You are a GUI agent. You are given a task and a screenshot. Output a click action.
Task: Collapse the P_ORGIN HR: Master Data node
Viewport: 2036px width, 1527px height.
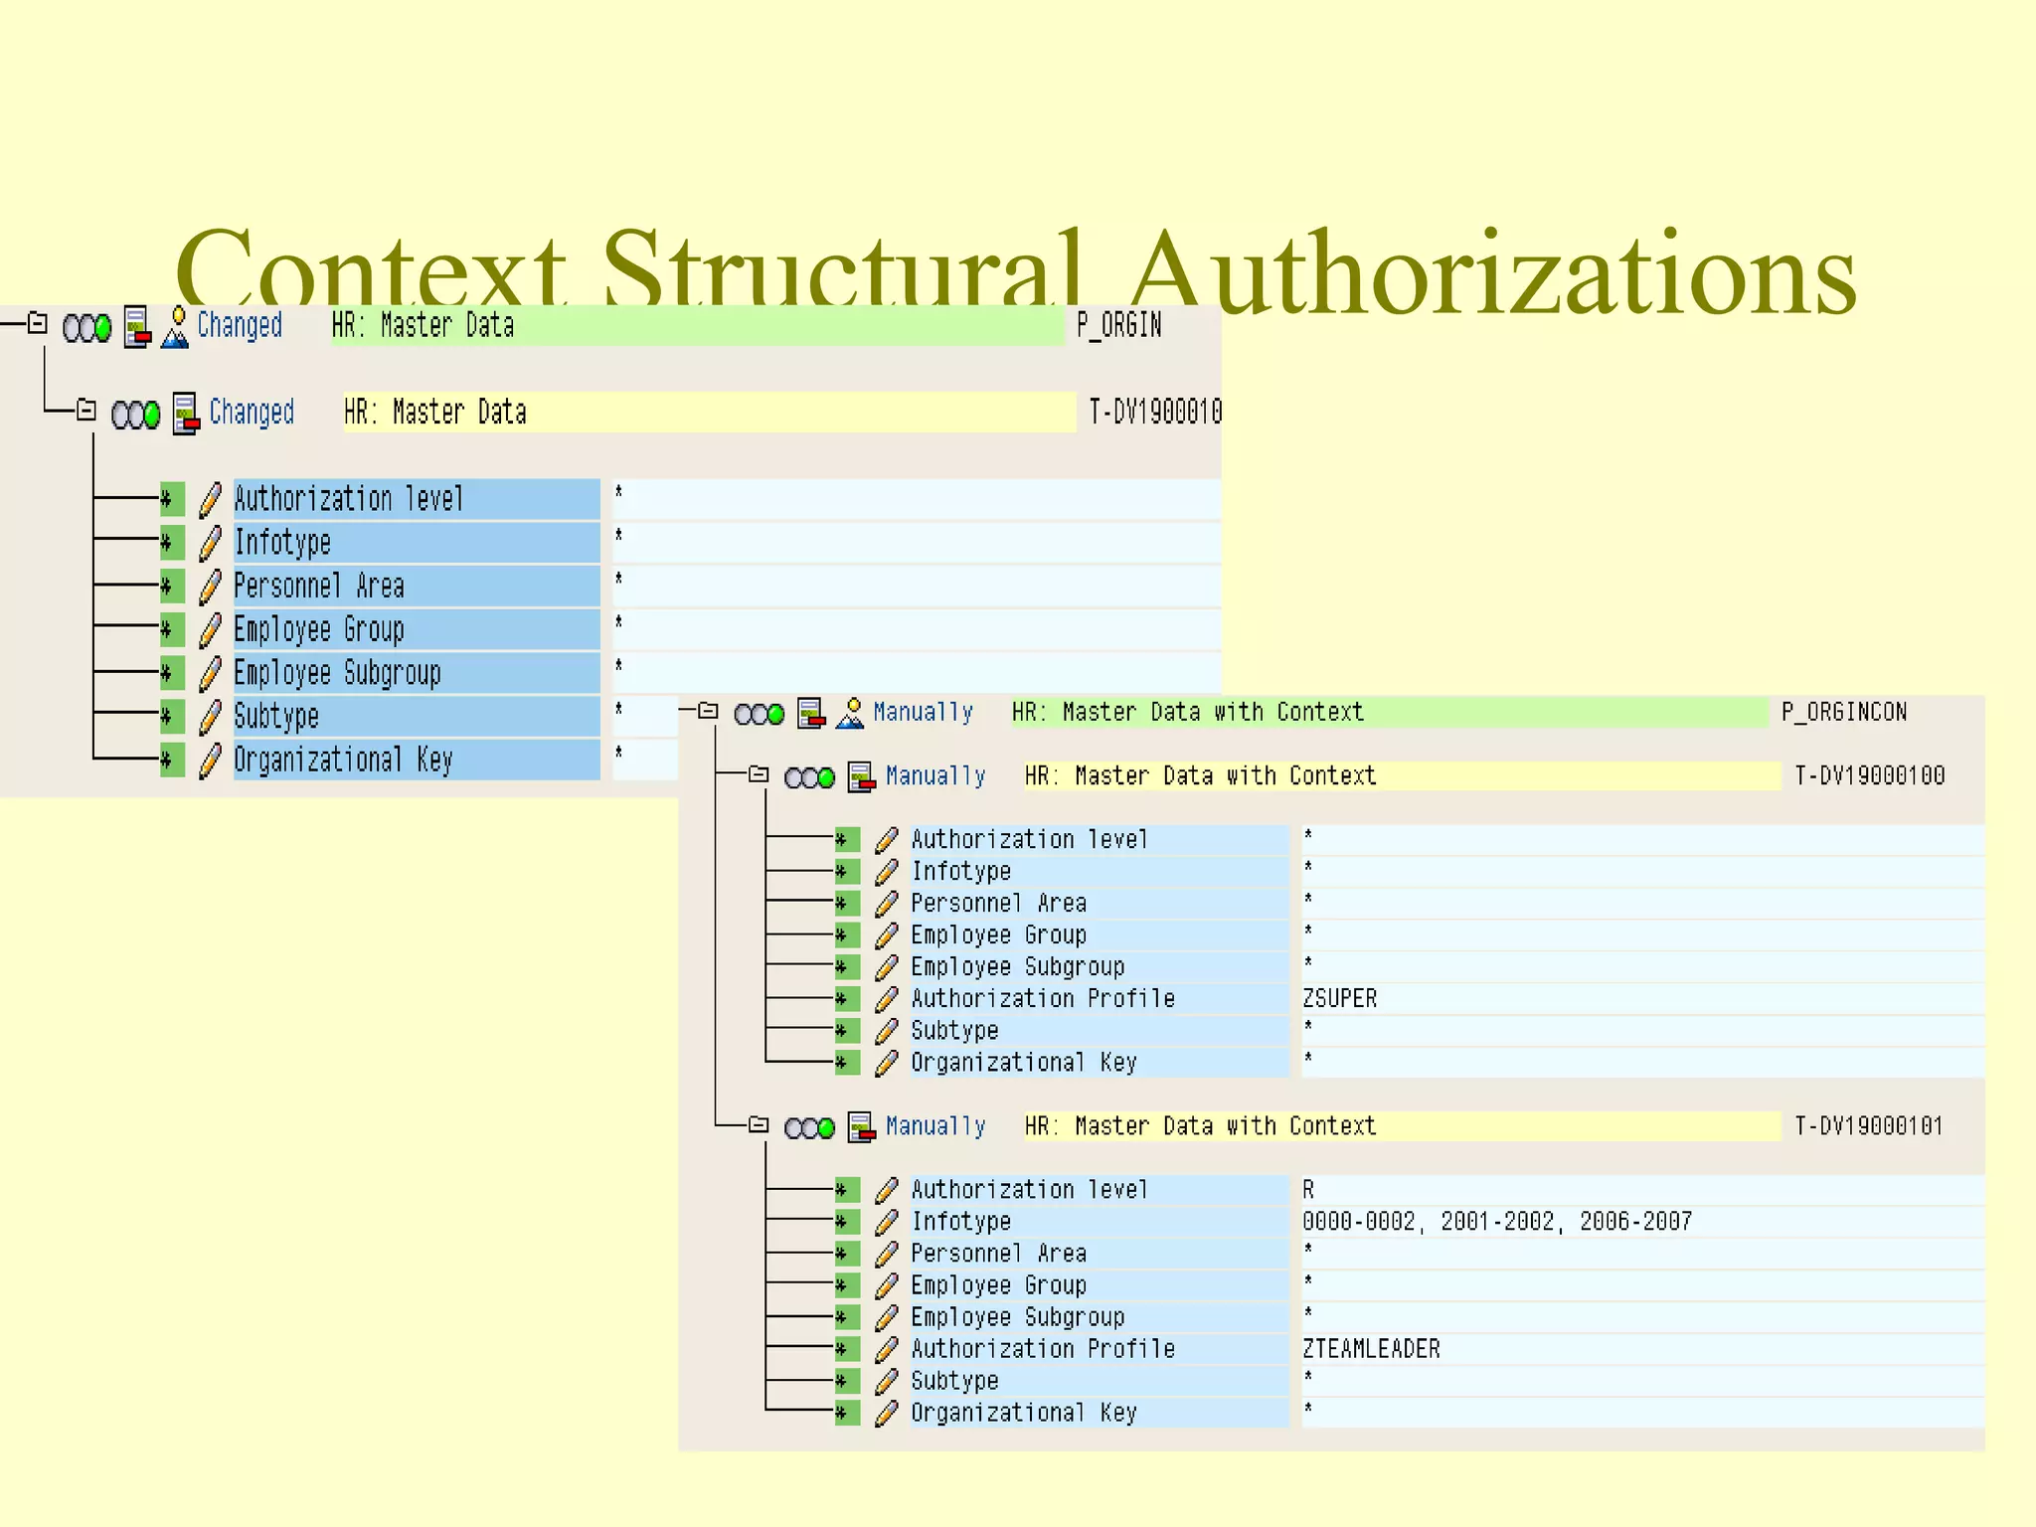[38, 323]
